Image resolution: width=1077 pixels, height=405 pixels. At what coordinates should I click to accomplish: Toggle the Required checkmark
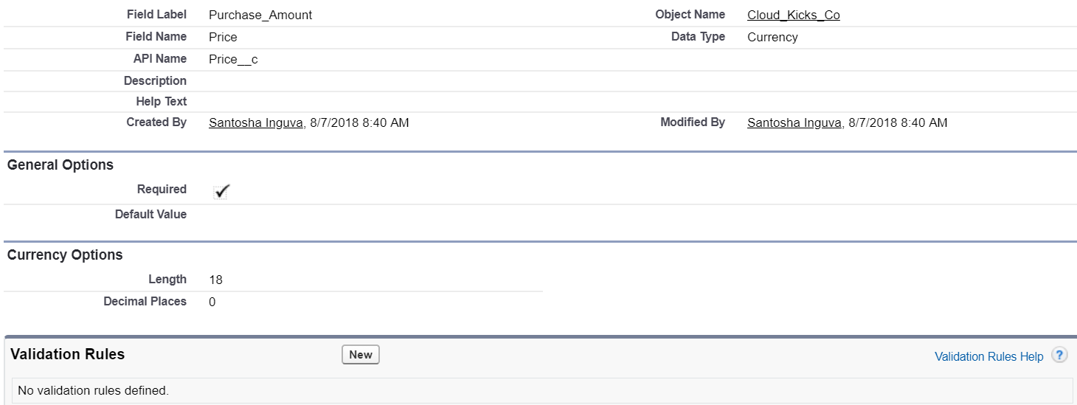pos(221,190)
